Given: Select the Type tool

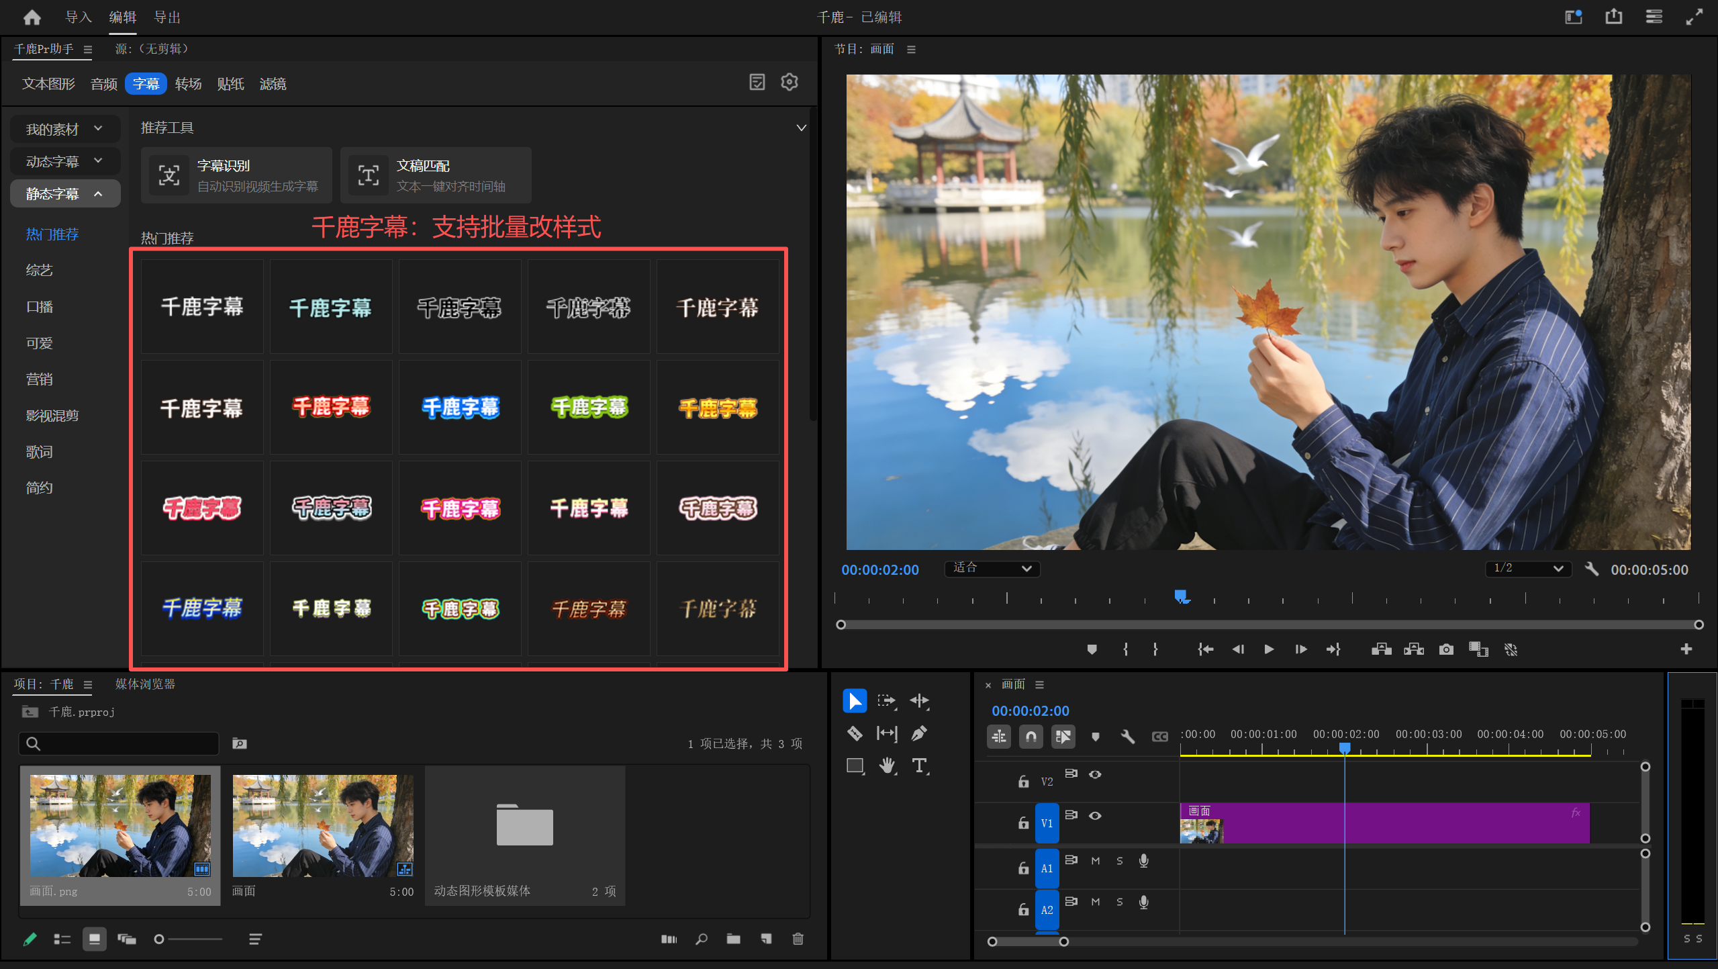Looking at the screenshot, I should 919,766.
